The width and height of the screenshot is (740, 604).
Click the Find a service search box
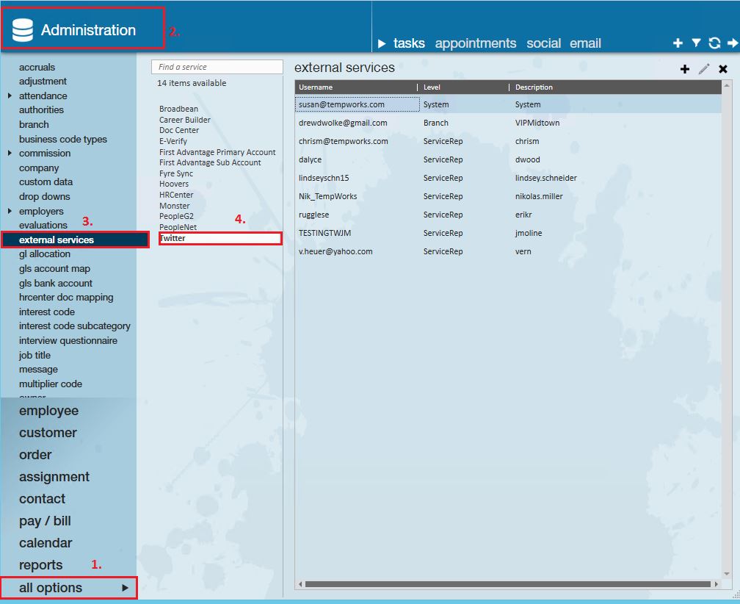tap(217, 67)
